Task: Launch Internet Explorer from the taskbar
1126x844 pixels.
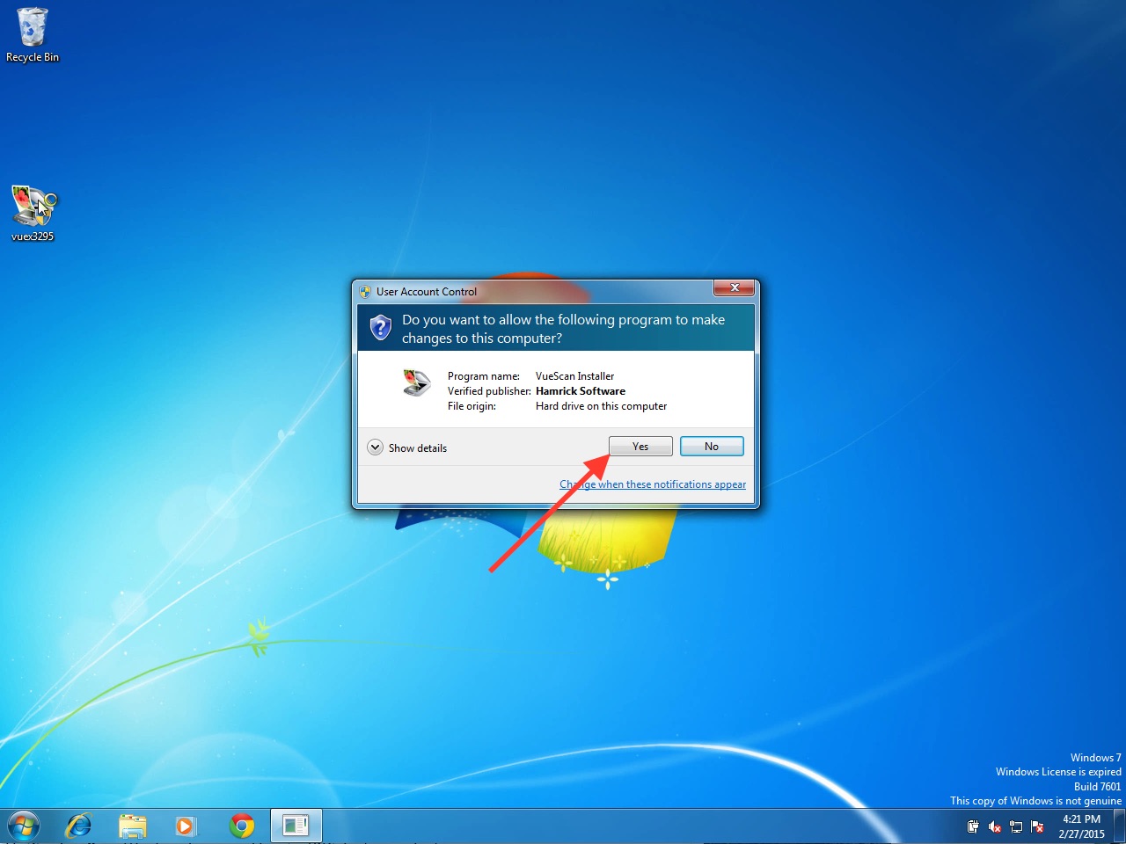Action: [x=79, y=826]
